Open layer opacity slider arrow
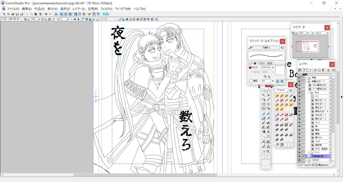This screenshot has height=182, width=343. pos(310,70)
